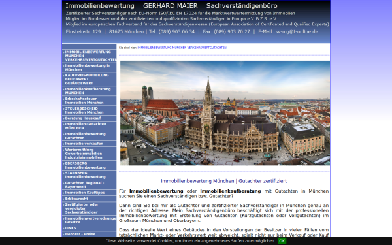This screenshot has width=392, height=245.
Task: Open breadcrumb link Immobilienbewertung München Verkehrswertgutachten
Action: click(x=182, y=48)
